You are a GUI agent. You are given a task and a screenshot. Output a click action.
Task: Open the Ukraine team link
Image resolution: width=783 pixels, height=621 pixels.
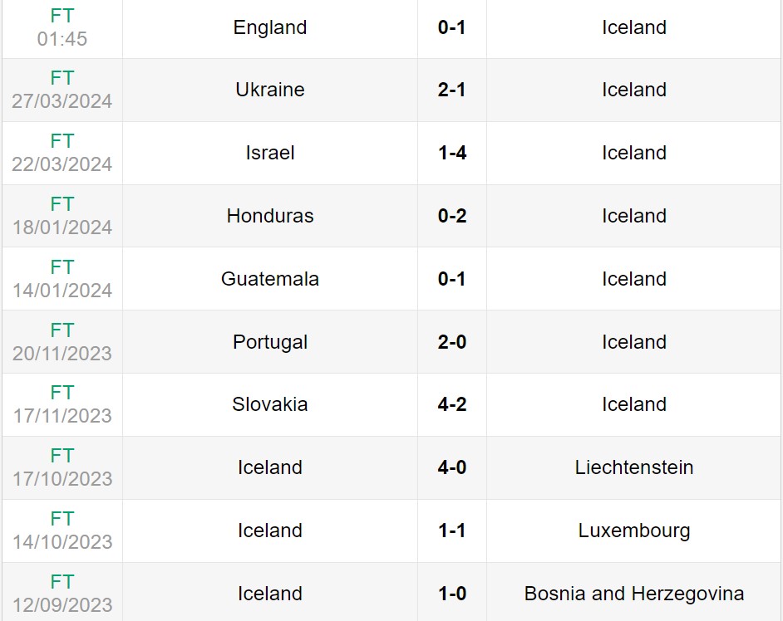point(270,90)
